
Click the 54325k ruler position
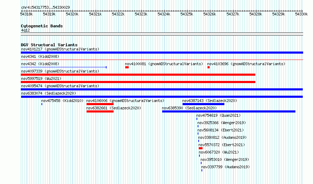(x=187, y=14)
